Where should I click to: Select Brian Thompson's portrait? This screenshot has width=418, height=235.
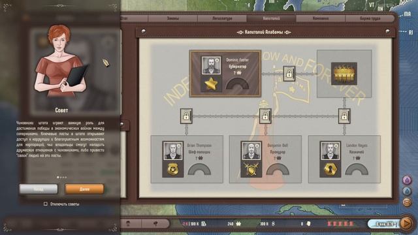[x=173, y=151]
